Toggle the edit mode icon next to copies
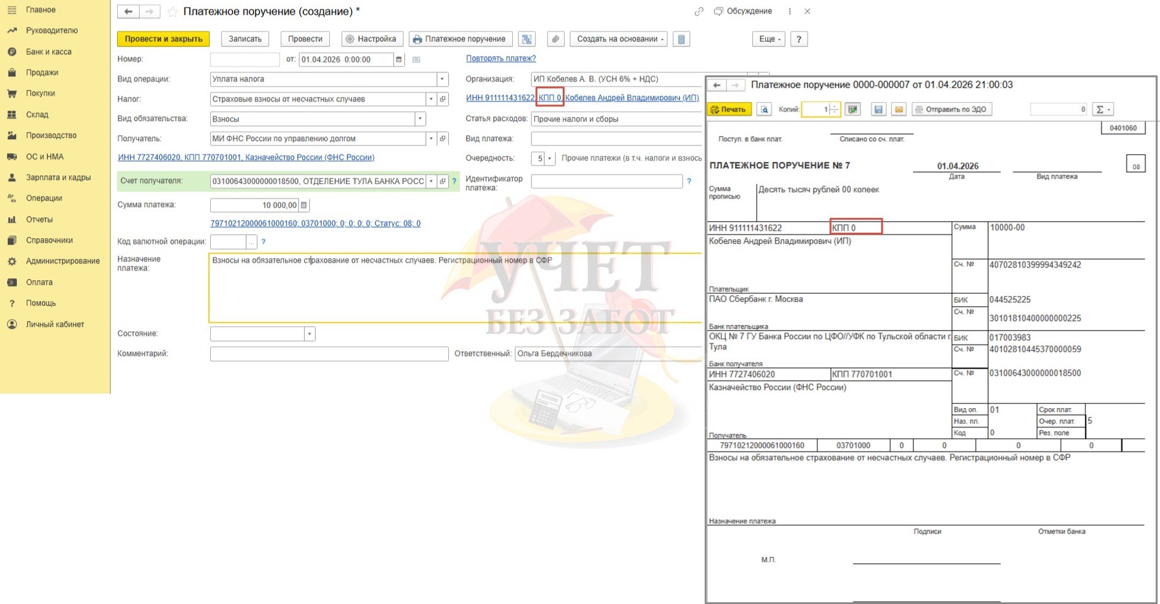1160x604 pixels. pyautogui.click(x=853, y=110)
